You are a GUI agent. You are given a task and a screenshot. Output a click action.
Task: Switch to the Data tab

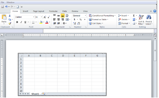coord(65,11)
